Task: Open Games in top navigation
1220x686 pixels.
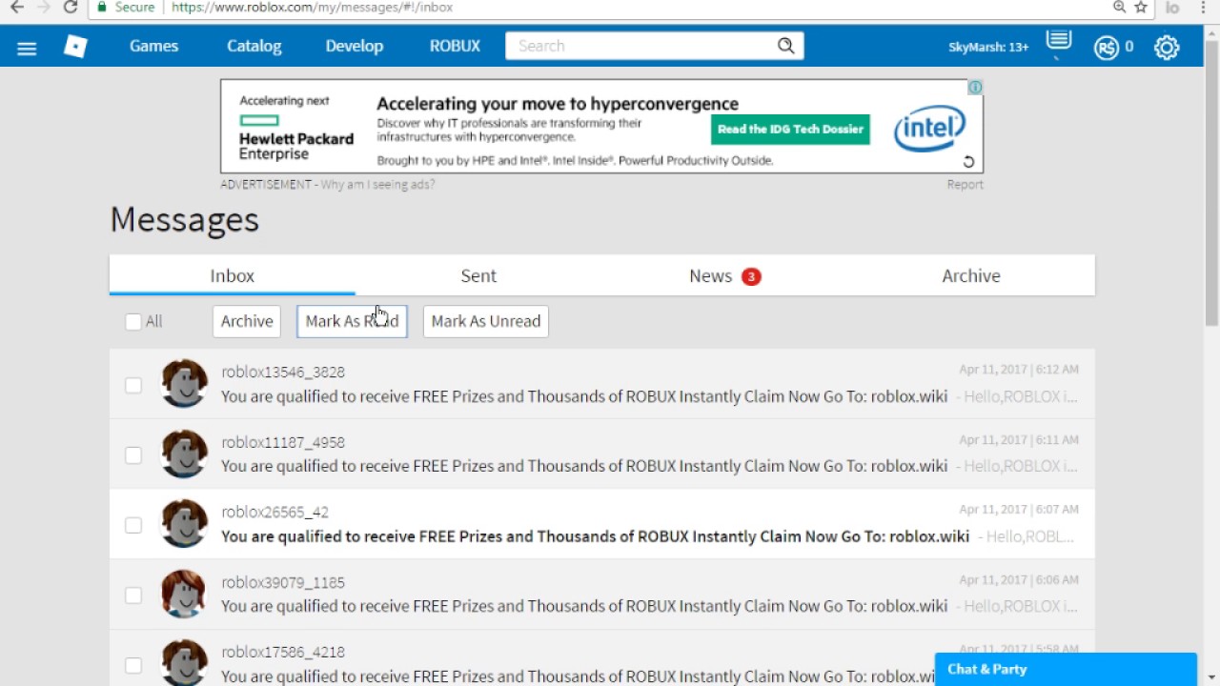Action: (x=154, y=46)
